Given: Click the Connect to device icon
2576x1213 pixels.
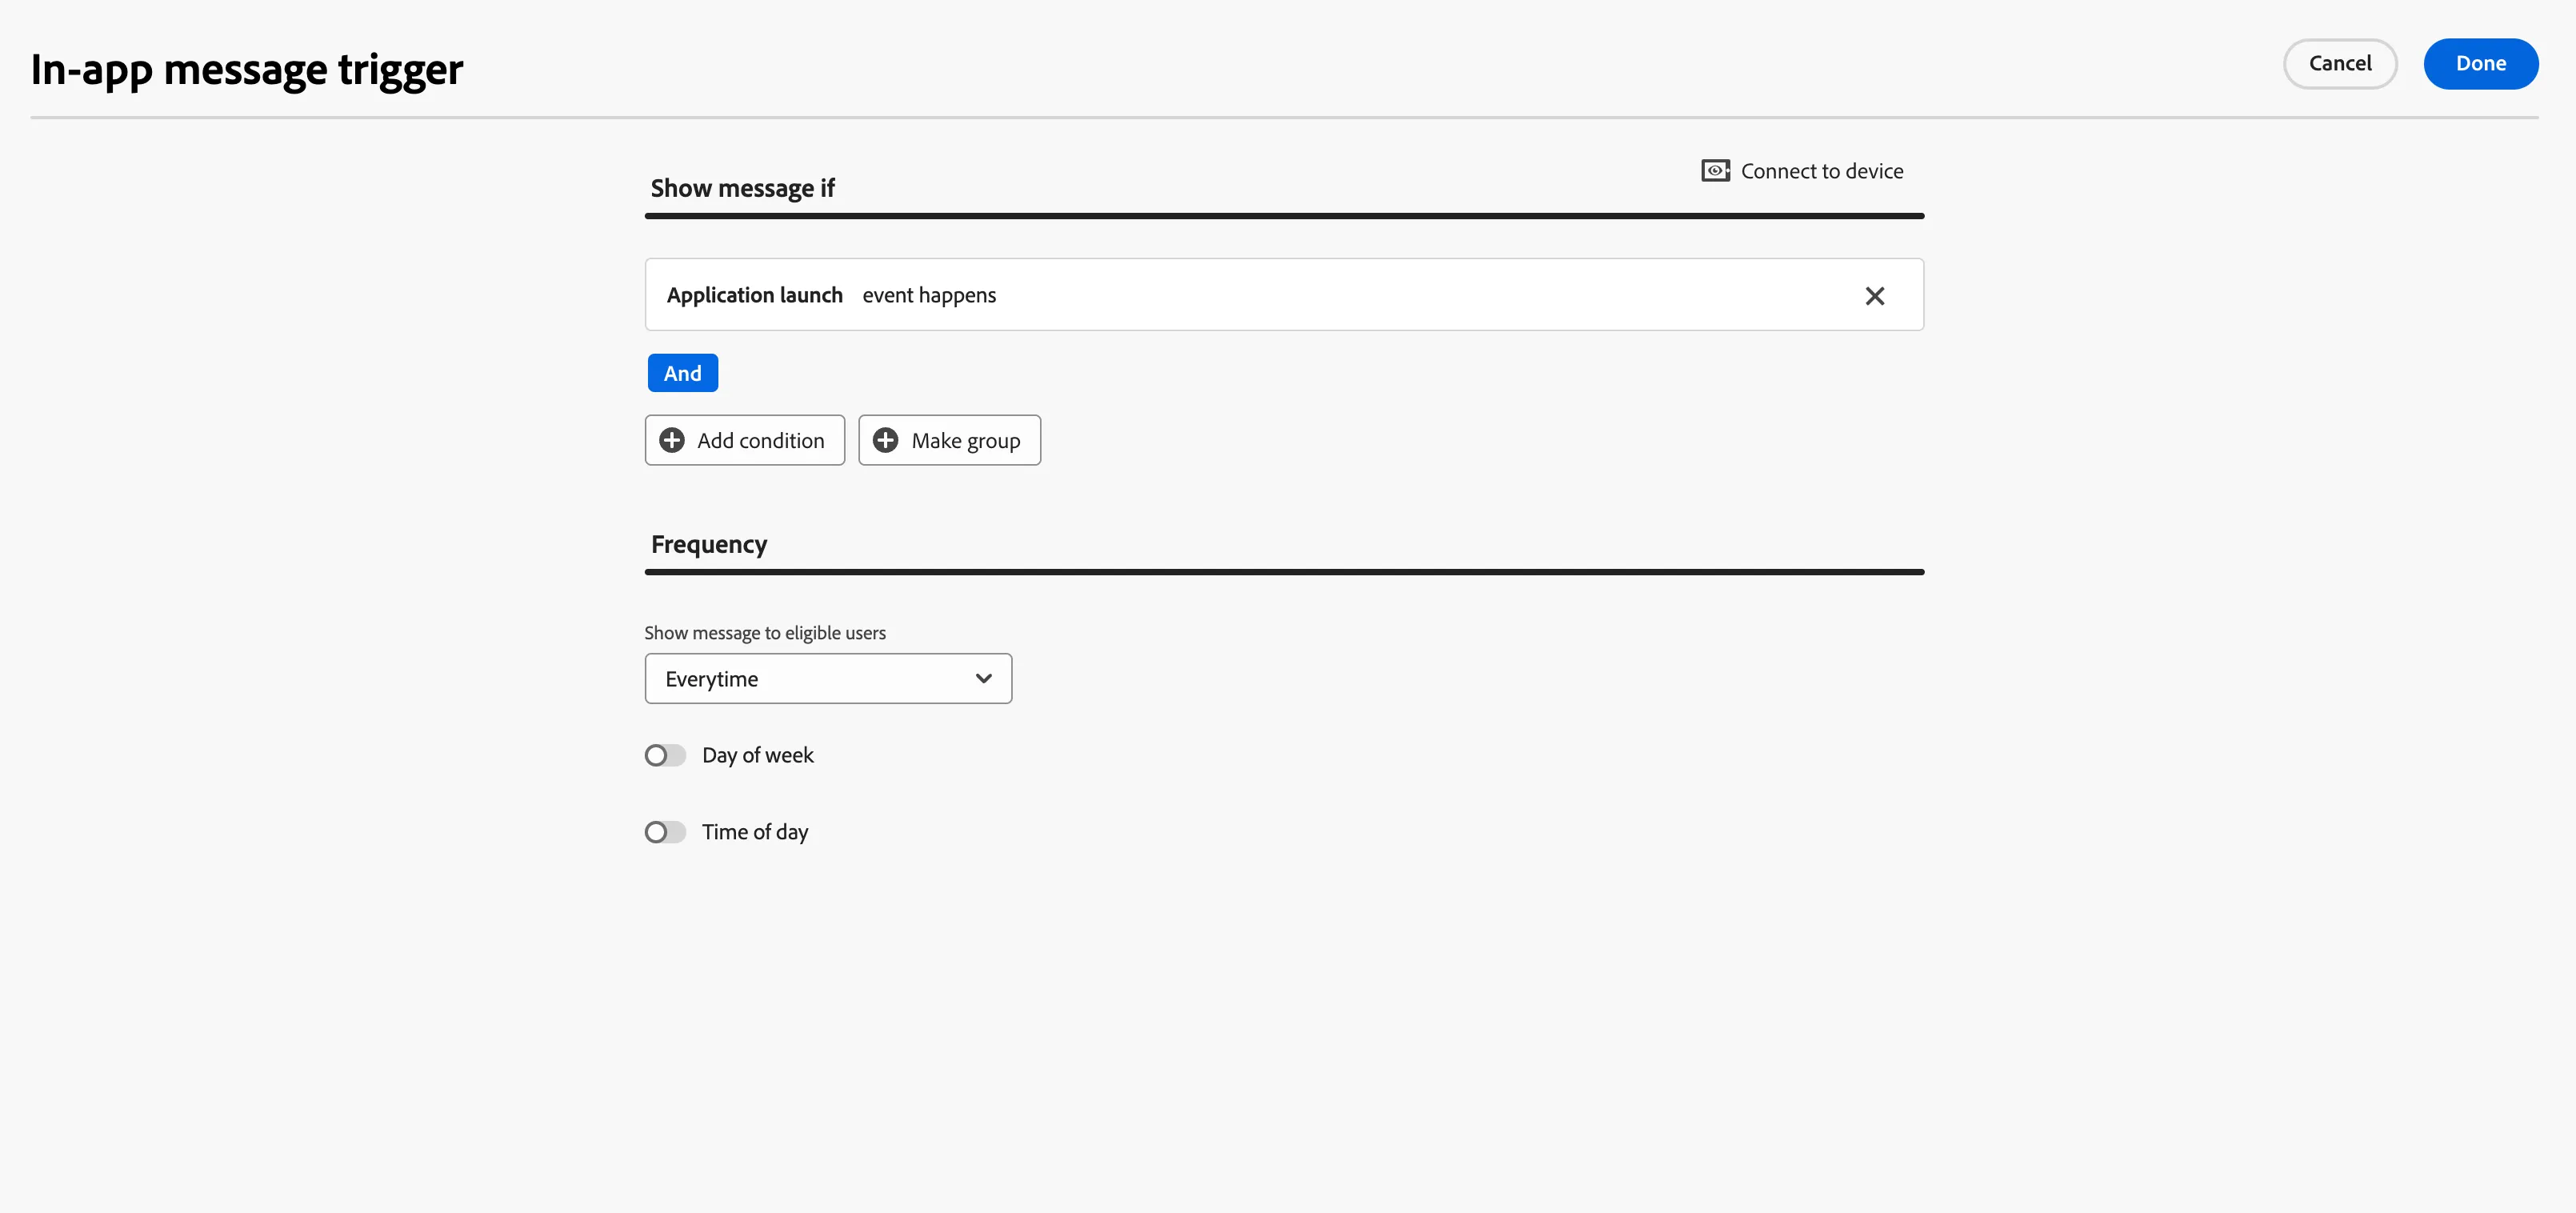Looking at the screenshot, I should 1715,171.
